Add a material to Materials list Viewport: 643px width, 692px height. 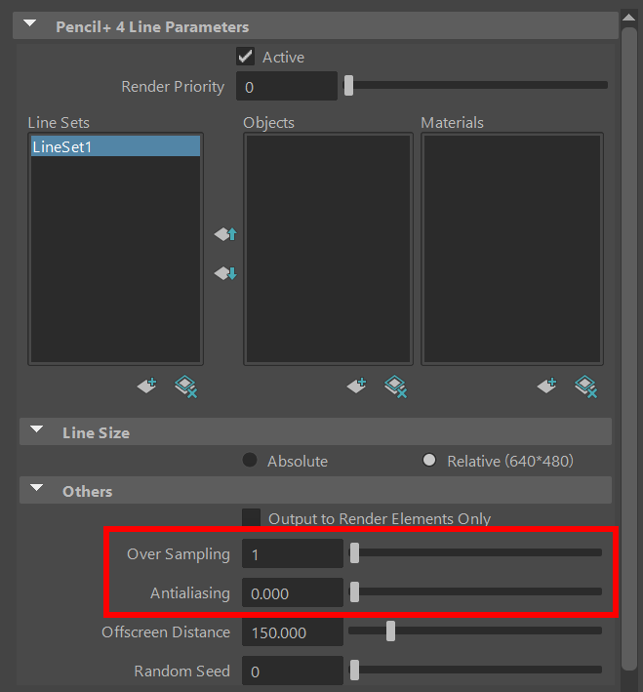click(x=548, y=387)
